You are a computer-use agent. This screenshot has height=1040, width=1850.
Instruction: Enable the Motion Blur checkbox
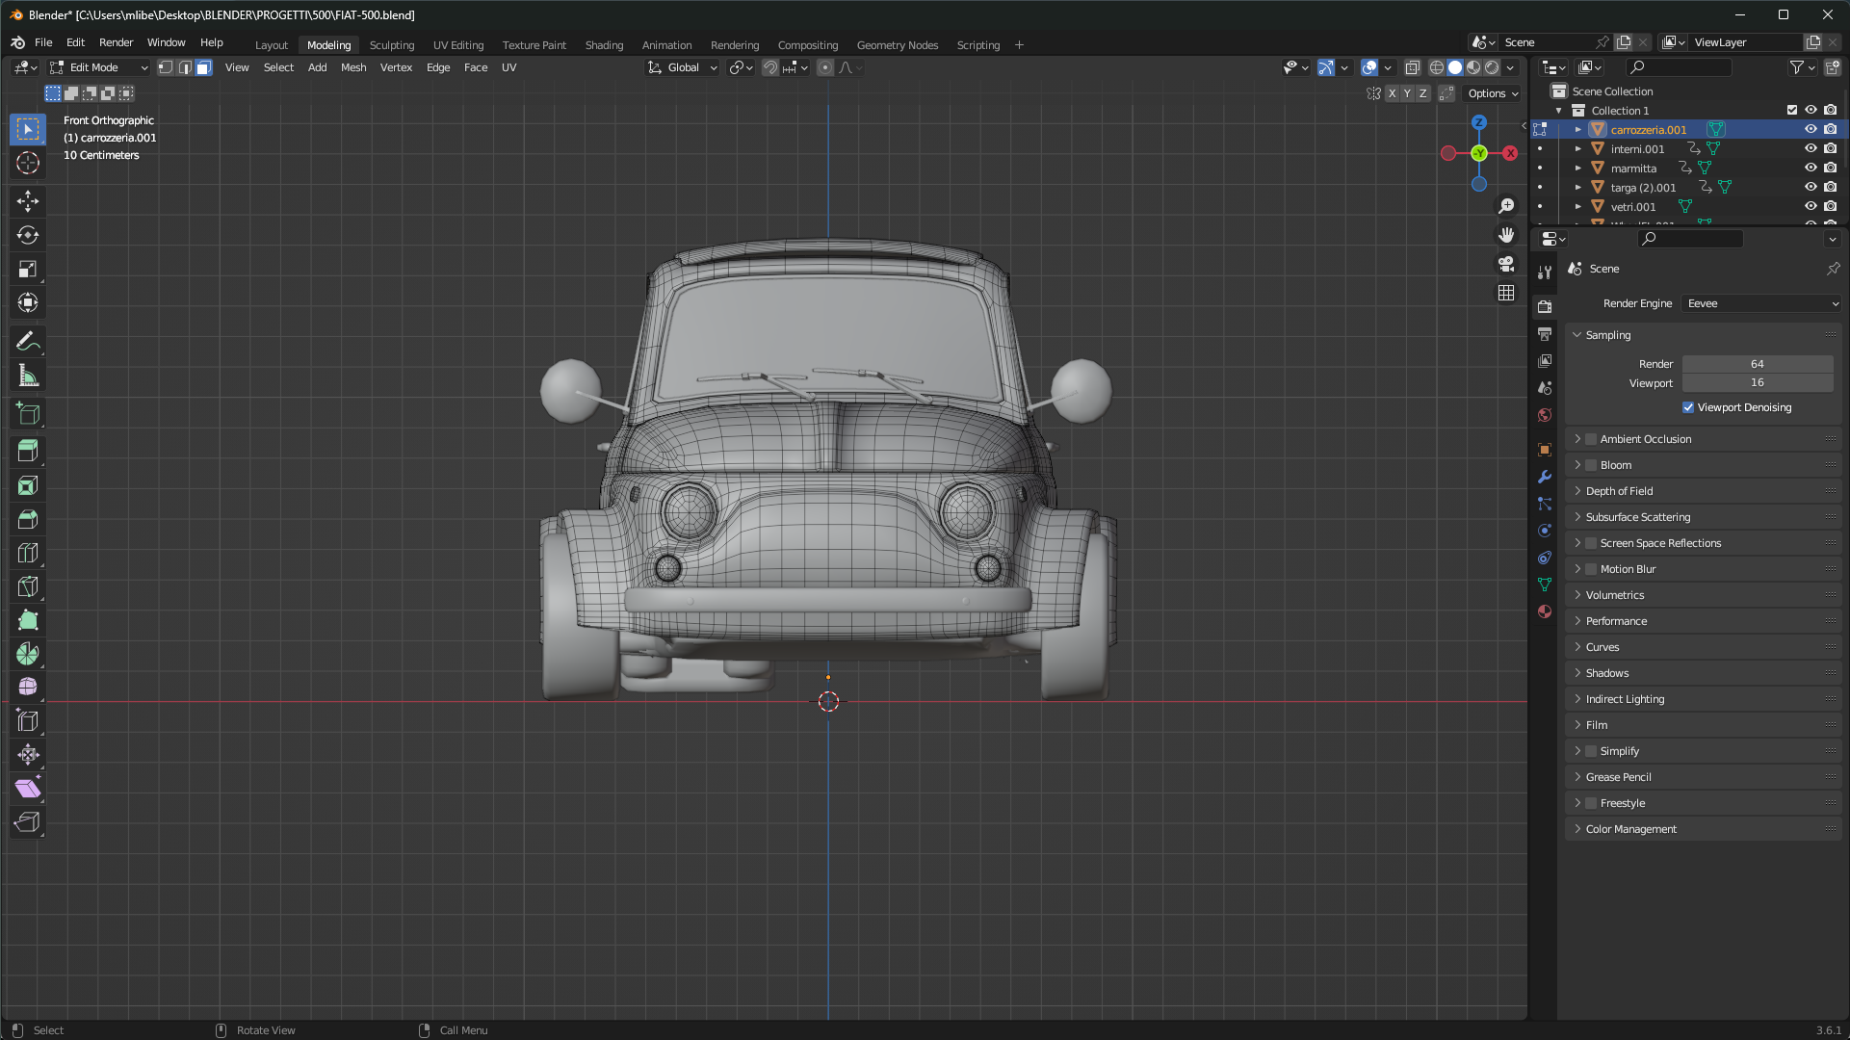pyautogui.click(x=1591, y=569)
